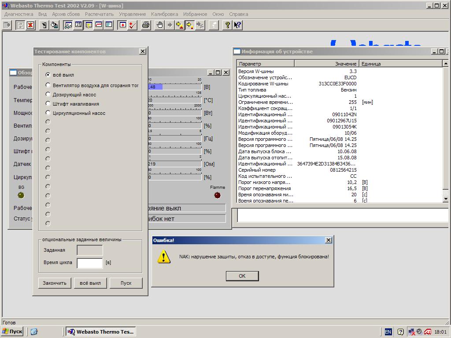Screen dimensions: 451x338
Task: Click the Закончить button
Action: coord(55,283)
